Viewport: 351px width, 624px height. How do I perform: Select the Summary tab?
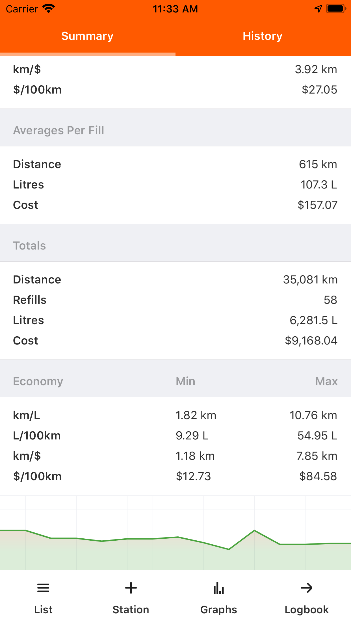pyautogui.click(x=87, y=36)
